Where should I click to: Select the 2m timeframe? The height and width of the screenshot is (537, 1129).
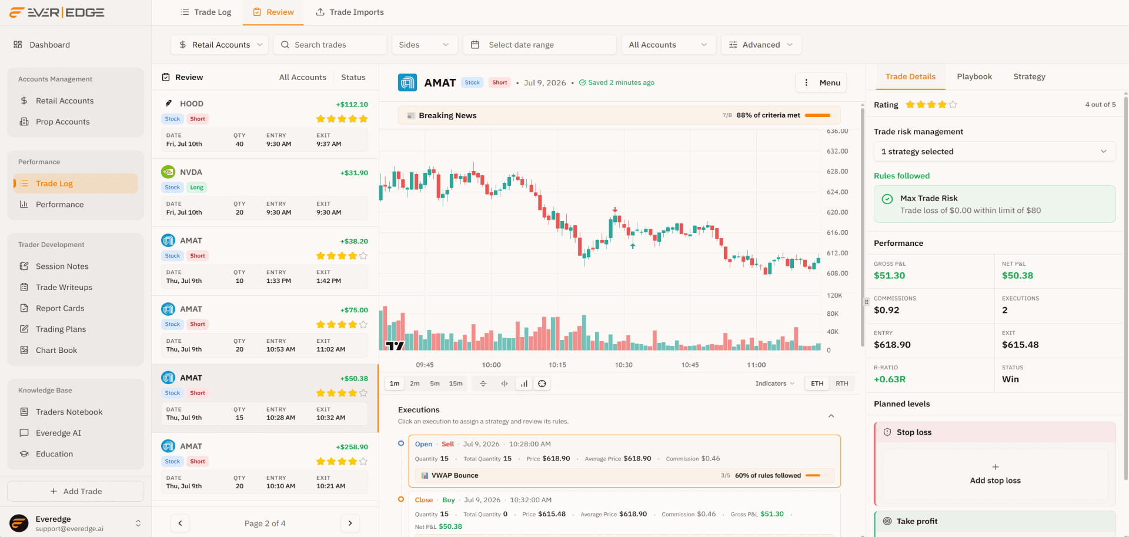tap(415, 383)
